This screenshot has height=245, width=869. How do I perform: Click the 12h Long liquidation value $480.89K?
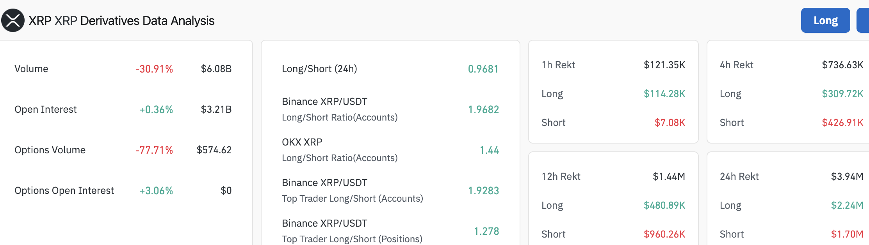coord(664,205)
